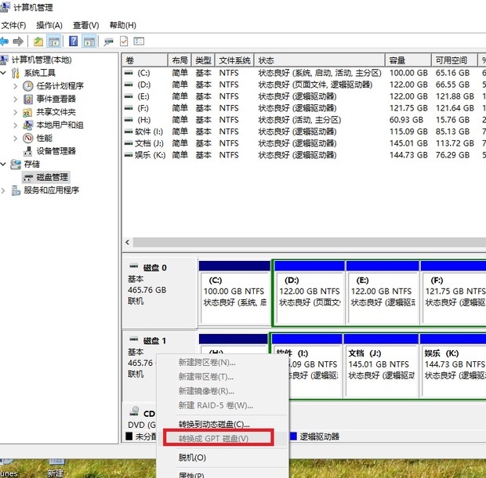
Task: Click the black 未分配 legend swatch
Action: [x=129, y=436]
